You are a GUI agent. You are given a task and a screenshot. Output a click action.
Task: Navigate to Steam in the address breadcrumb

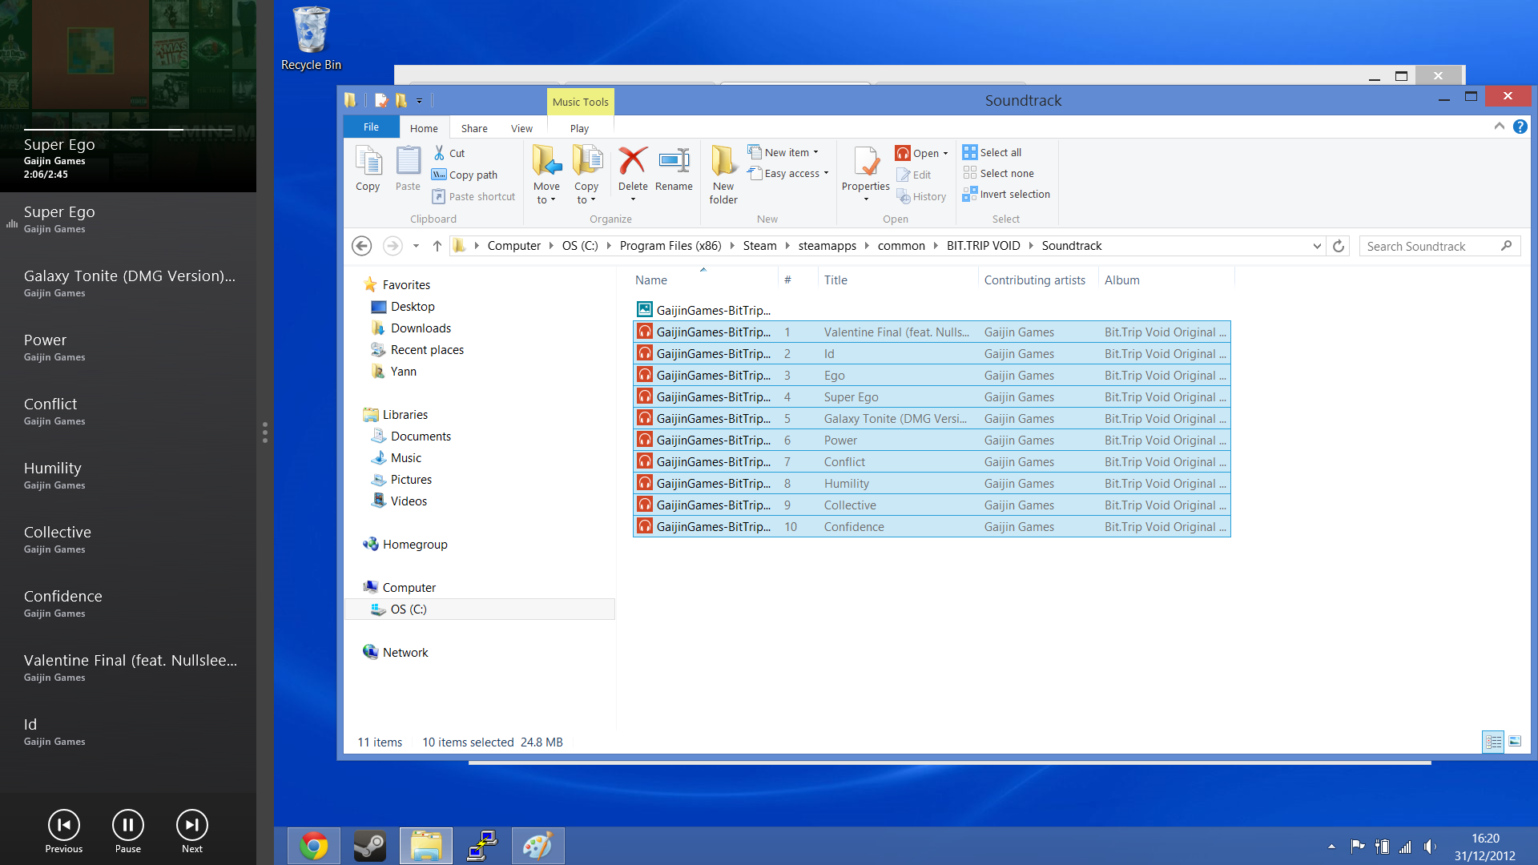tap(759, 246)
